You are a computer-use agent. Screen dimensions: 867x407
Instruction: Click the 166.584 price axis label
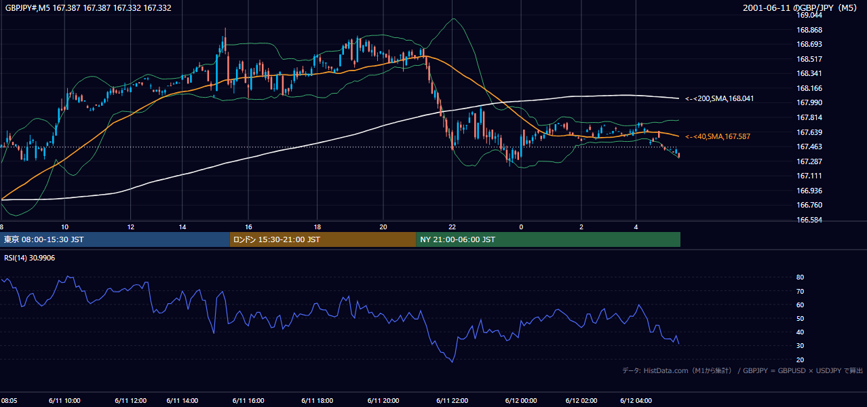(x=809, y=220)
